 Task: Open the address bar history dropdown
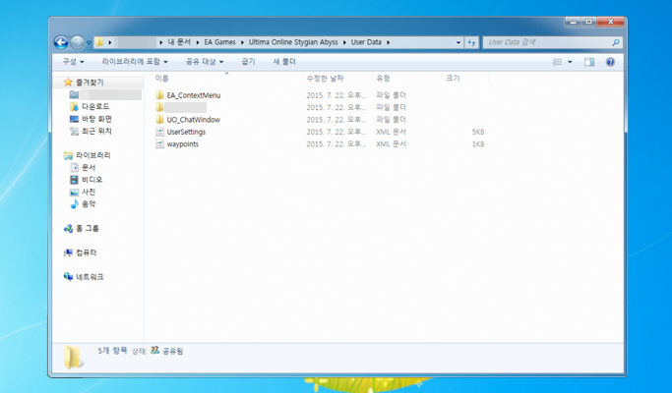tap(458, 42)
